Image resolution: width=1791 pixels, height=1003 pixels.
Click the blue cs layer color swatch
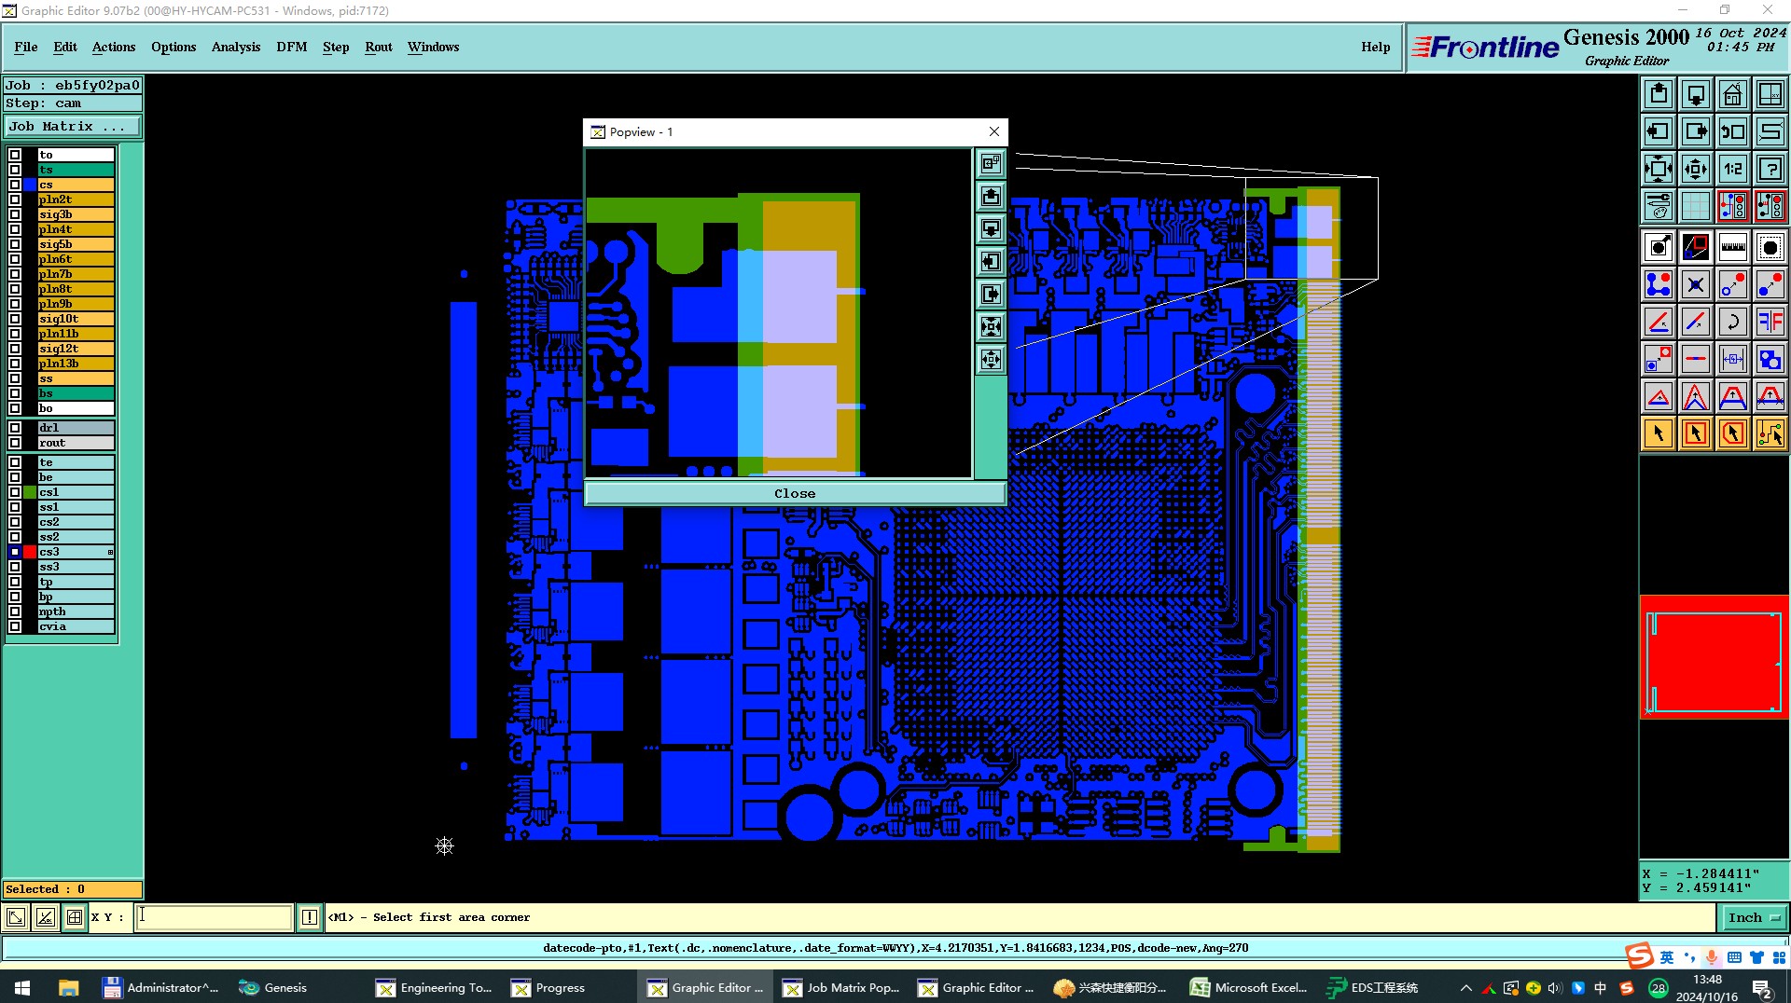pyautogui.click(x=30, y=185)
